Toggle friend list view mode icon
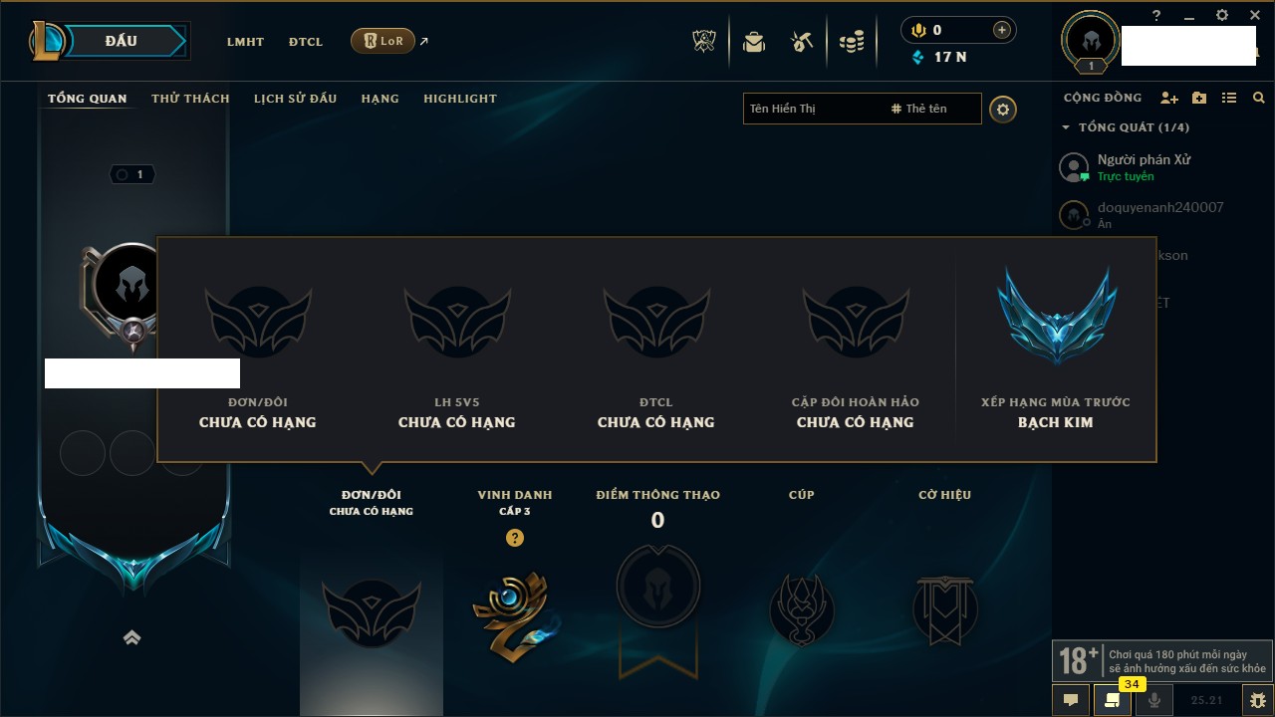The image size is (1275, 717). [1229, 98]
